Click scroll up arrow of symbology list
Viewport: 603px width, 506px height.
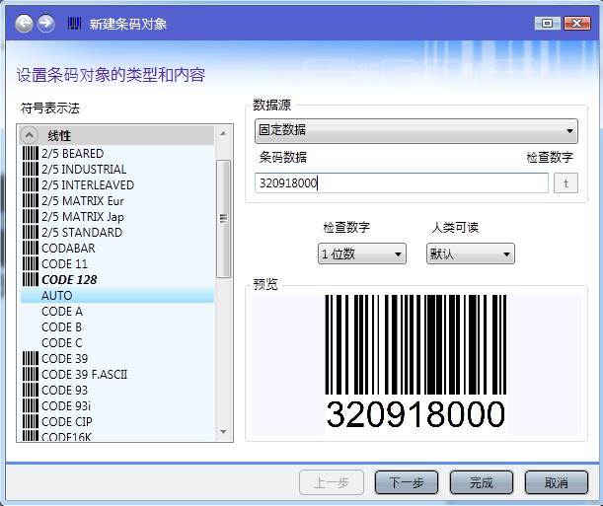[223, 133]
